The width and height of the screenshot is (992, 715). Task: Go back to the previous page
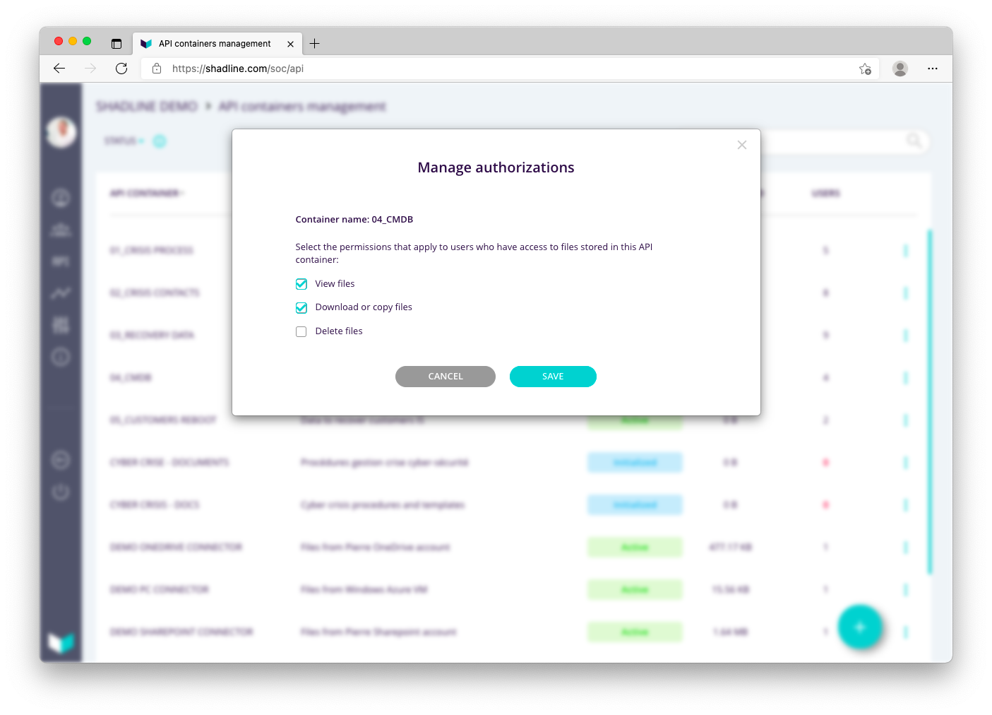(59, 69)
